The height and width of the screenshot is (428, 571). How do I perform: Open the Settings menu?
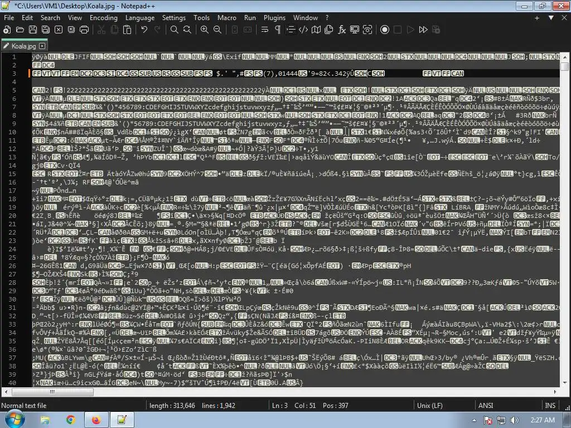(x=174, y=17)
